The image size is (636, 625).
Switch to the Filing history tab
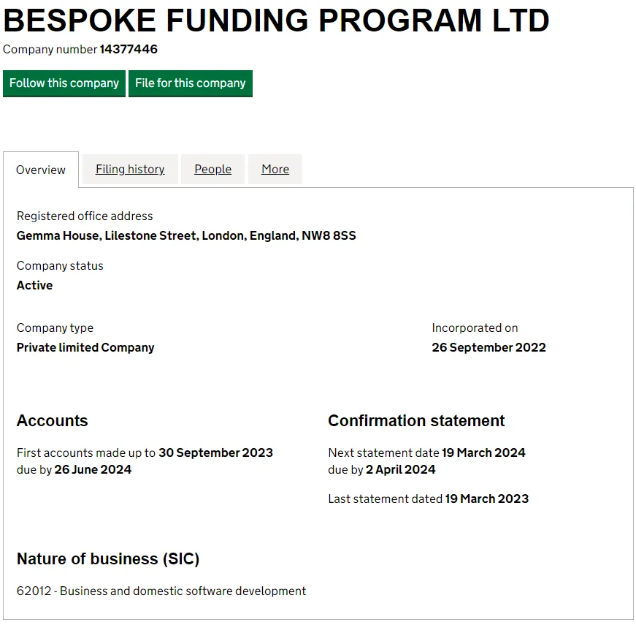129,170
